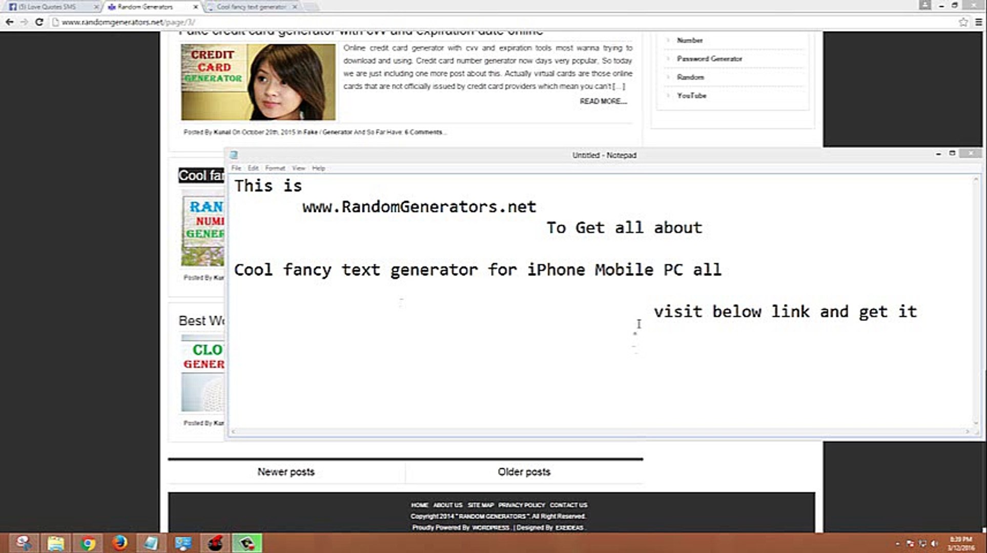Click the Newer posts link
Screen dimensions: 987x553
point(286,472)
